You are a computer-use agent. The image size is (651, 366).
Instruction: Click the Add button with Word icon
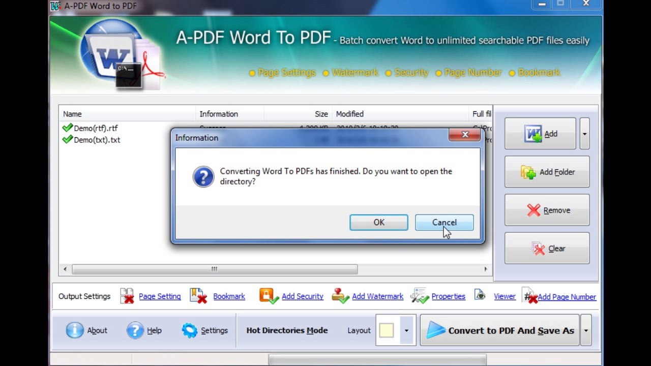click(x=540, y=134)
